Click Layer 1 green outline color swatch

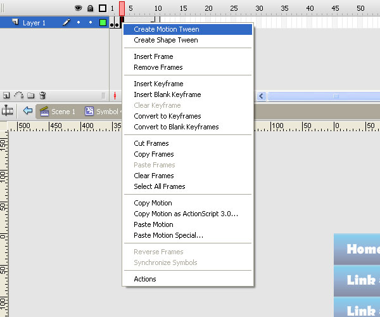103,23
